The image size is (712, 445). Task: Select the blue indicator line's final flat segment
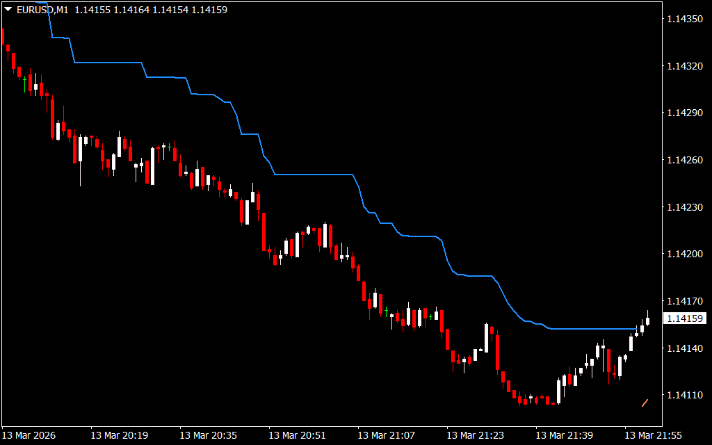pyautogui.click(x=591, y=328)
